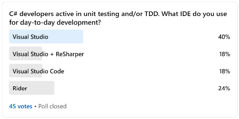Image resolution: width=239 pixels, height=119 pixels.
Task: Click the word ReSharper in second option
Action: 70,54
